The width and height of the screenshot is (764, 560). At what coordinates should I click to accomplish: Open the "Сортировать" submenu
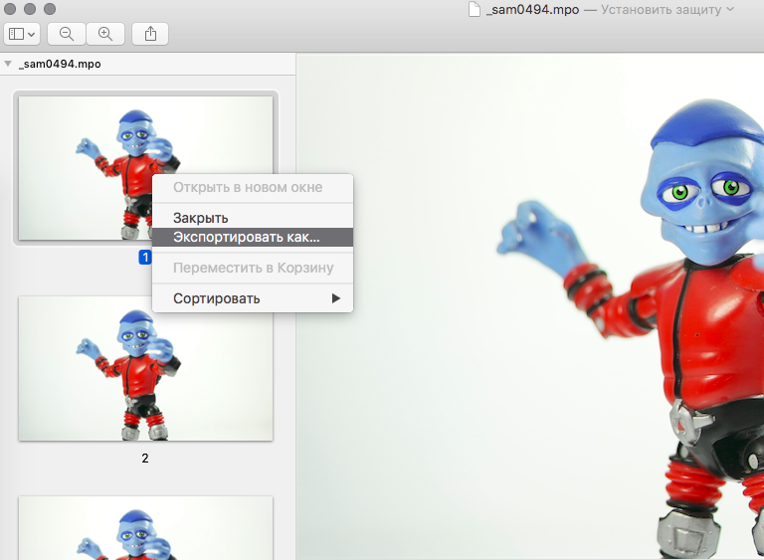coord(253,298)
